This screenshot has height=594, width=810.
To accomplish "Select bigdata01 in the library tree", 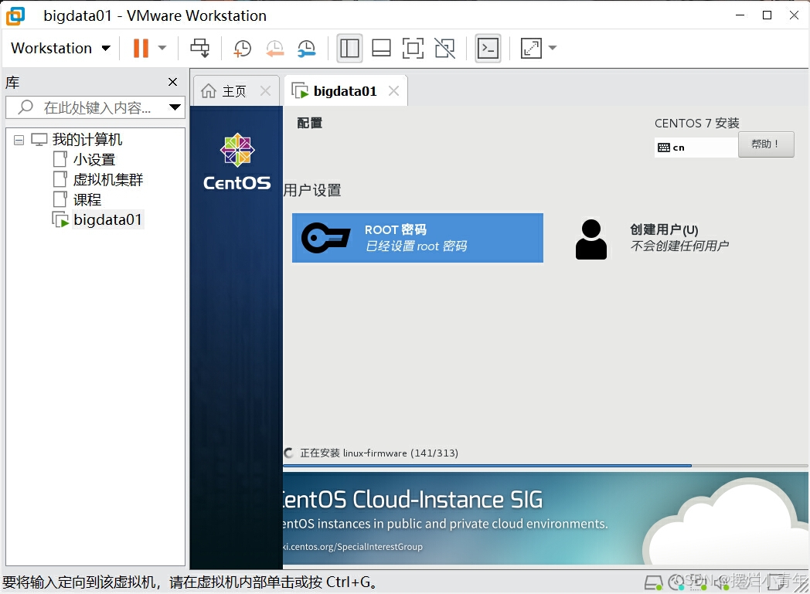I will click(x=107, y=220).
